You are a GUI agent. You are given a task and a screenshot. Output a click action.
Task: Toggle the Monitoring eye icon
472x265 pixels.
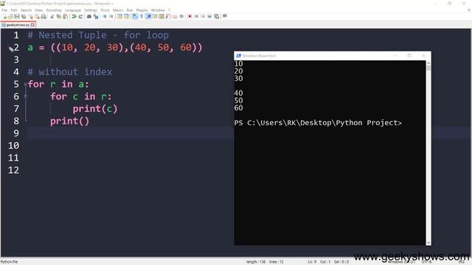click(x=181, y=16)
